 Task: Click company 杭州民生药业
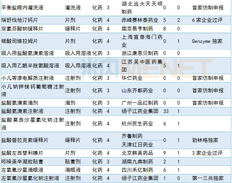point(137,124)
